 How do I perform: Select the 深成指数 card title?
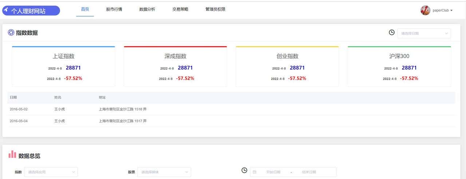tap(175, 56)
